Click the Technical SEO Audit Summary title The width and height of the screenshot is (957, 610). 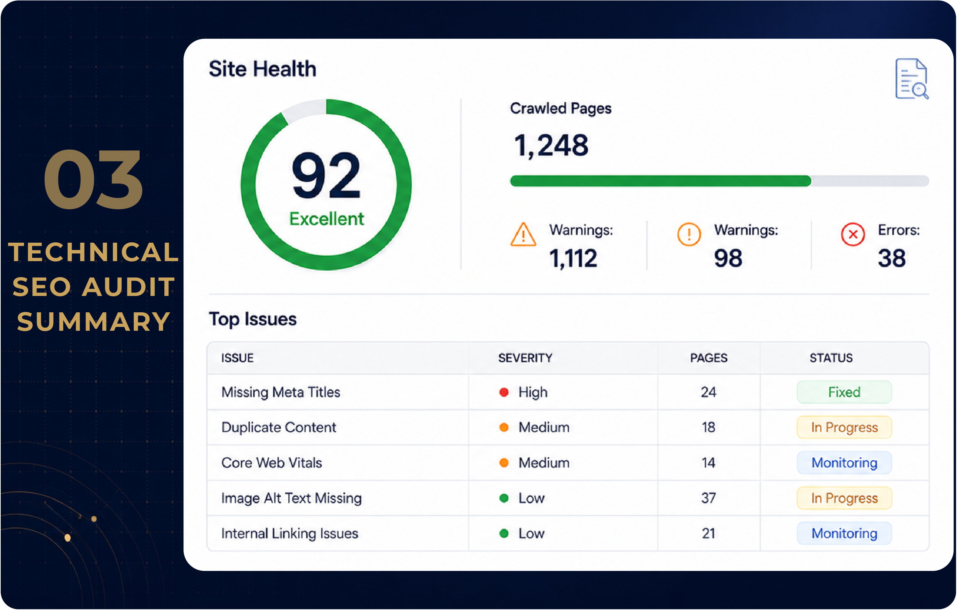pyautogui.click(x=94, y=287)
